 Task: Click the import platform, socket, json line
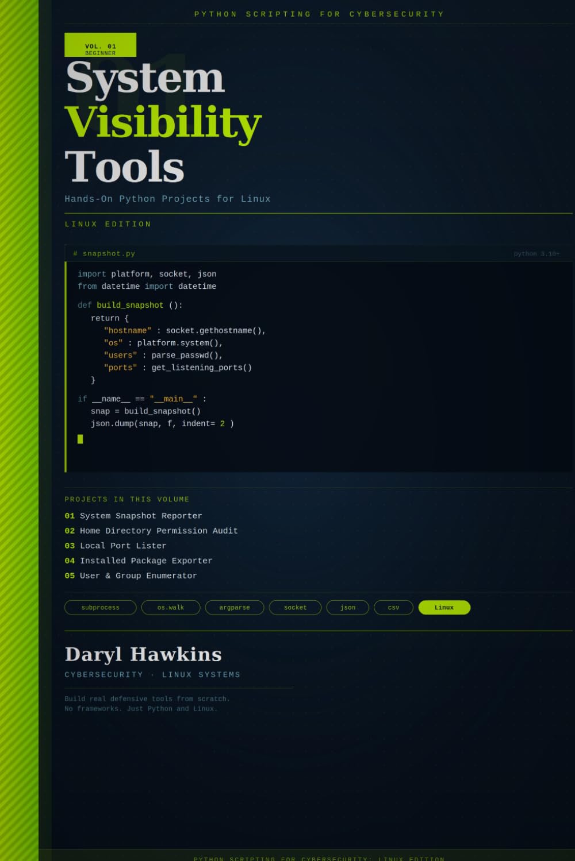click(x=147, y=274)
